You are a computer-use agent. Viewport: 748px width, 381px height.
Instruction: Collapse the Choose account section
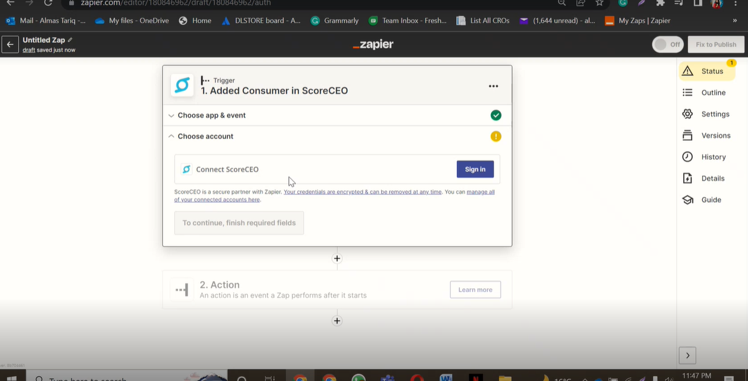337,136
